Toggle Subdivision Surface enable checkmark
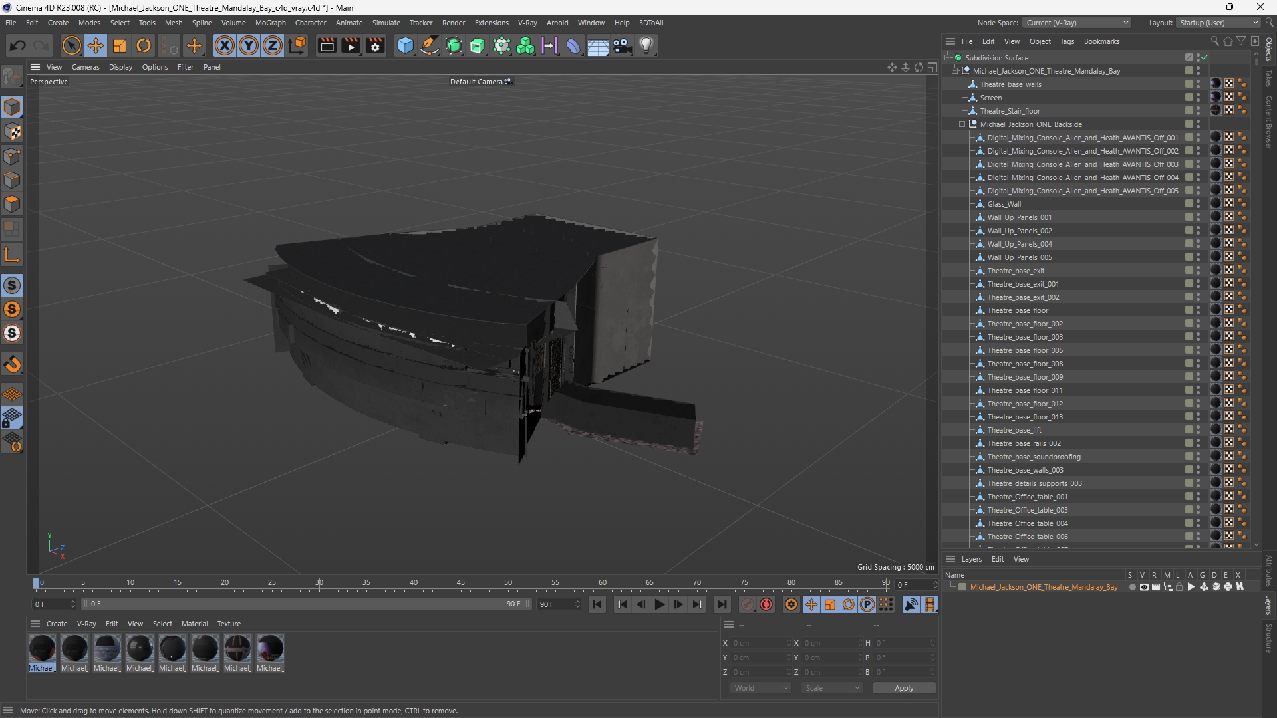The height and width of the screenshot is (718, 1277). coord(1205,58)
